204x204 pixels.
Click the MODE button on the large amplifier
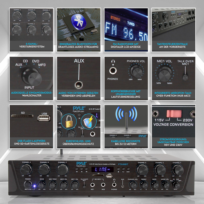click(128, 169)
